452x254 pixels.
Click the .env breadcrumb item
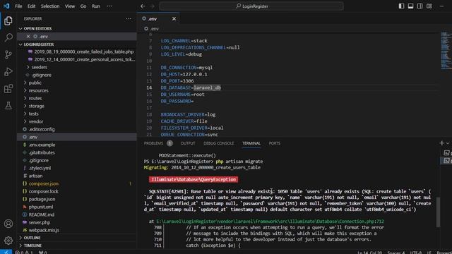[152, 28]
